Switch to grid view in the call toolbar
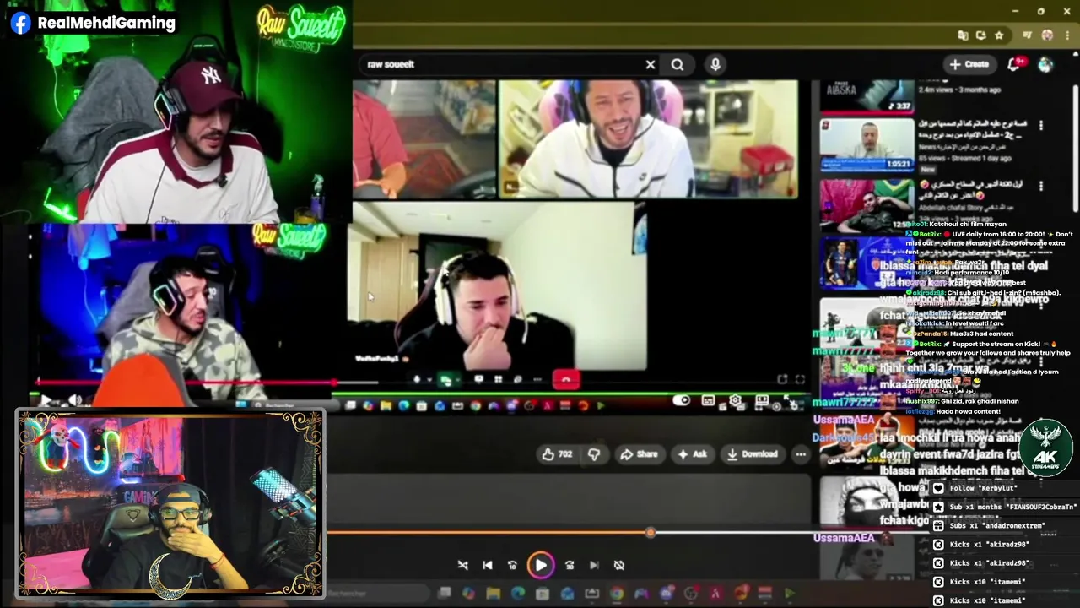The width and height of the screenshot is (1080, 608). (498, 380)
